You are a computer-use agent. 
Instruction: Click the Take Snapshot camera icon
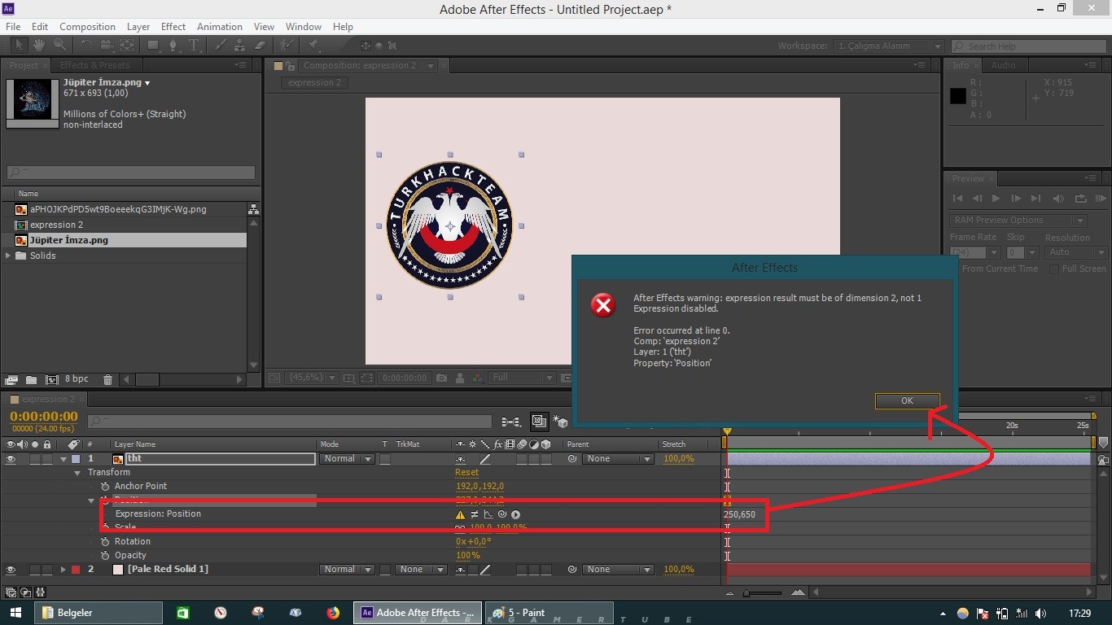tap(441, 378)
